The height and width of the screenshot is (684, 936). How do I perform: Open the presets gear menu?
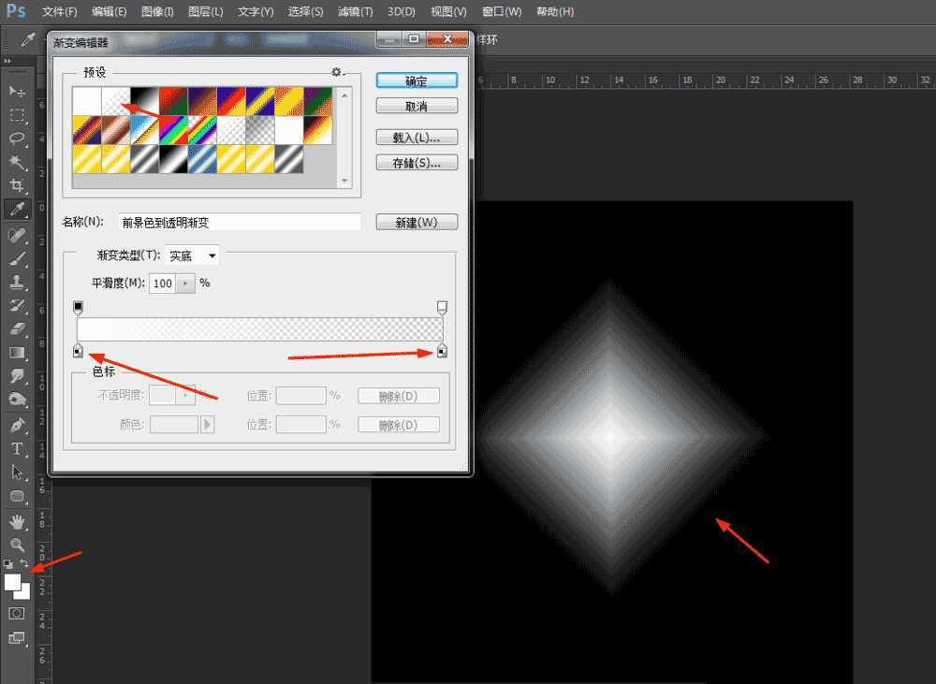pyautogui.click(x=336, y=72)
